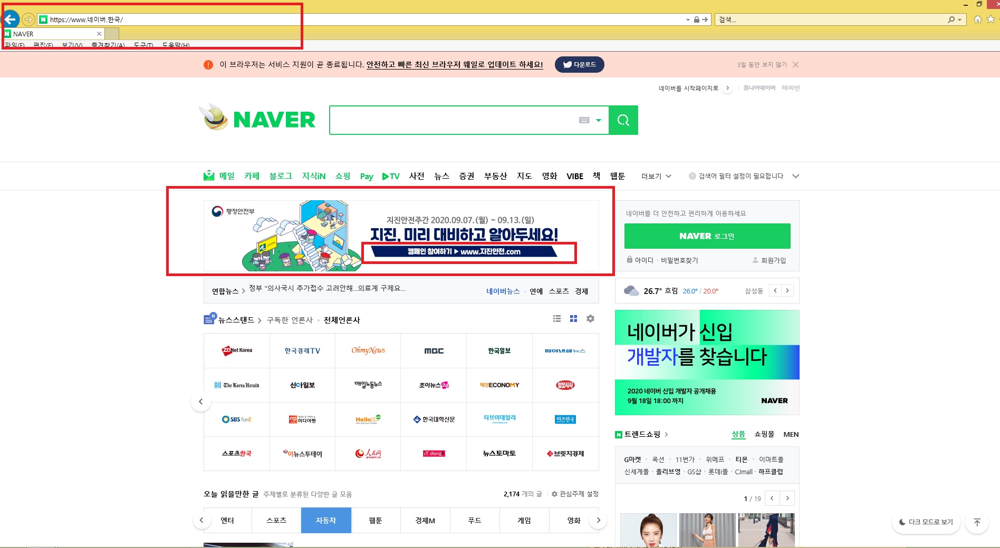The image size is (1000, 548).
Task: Open the search box autocomplete dropdown arrow
Action: point(599,120)
